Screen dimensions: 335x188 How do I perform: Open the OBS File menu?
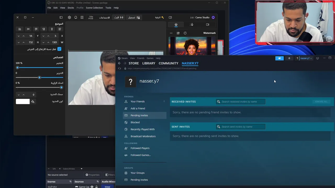tap(49, 8)
